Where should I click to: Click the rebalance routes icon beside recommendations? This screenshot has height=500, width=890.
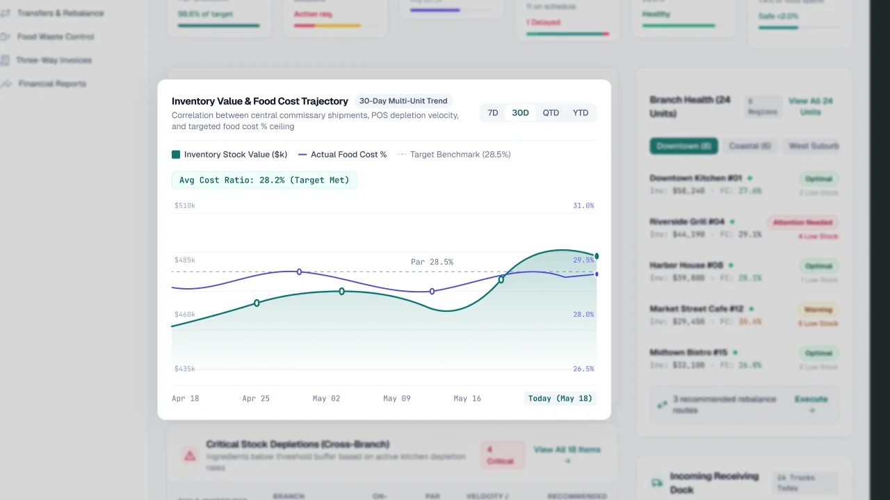[x=662, y=404]
